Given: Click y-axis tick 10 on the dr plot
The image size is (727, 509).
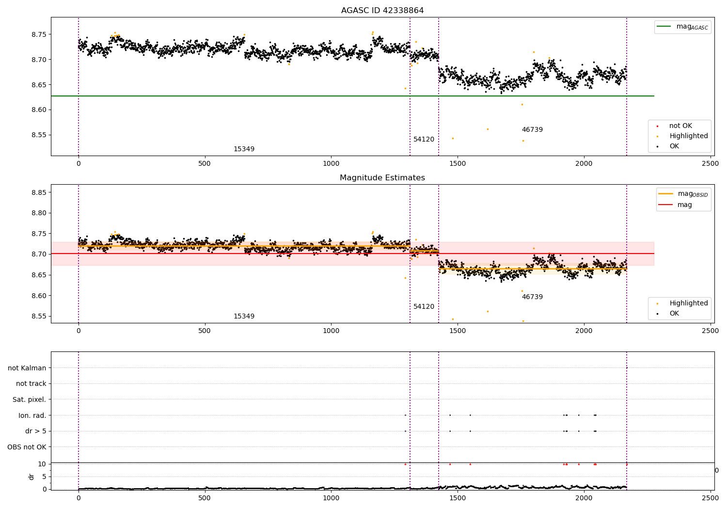Looking at the screenshot, I should coord(42,464).
